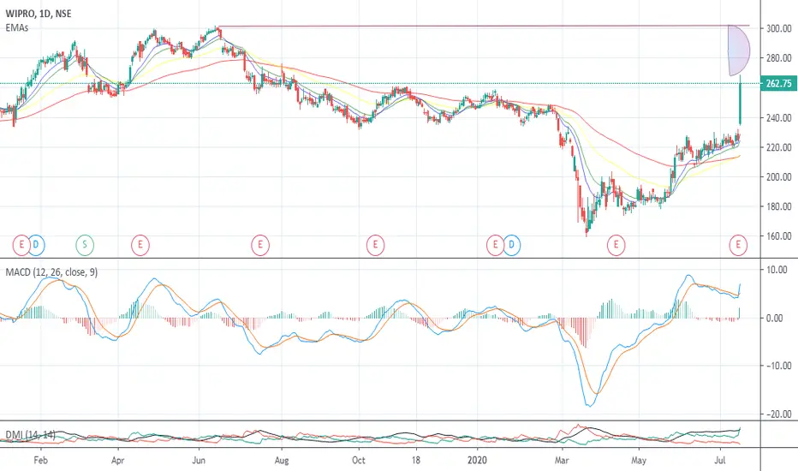
Task: Click the MACD axis 10.00 label
Action: 777,270
